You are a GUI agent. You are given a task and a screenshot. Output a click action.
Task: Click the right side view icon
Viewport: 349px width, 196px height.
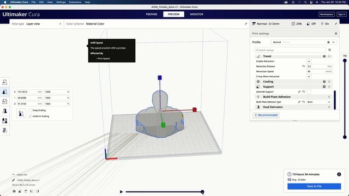click(38, 191)
